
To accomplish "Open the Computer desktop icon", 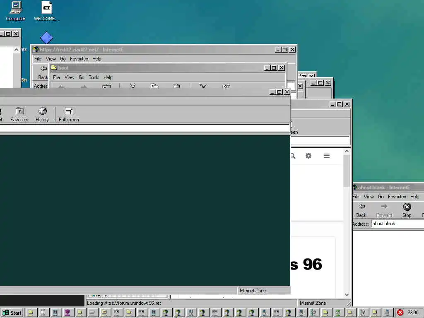I will [x=15, y=11].
